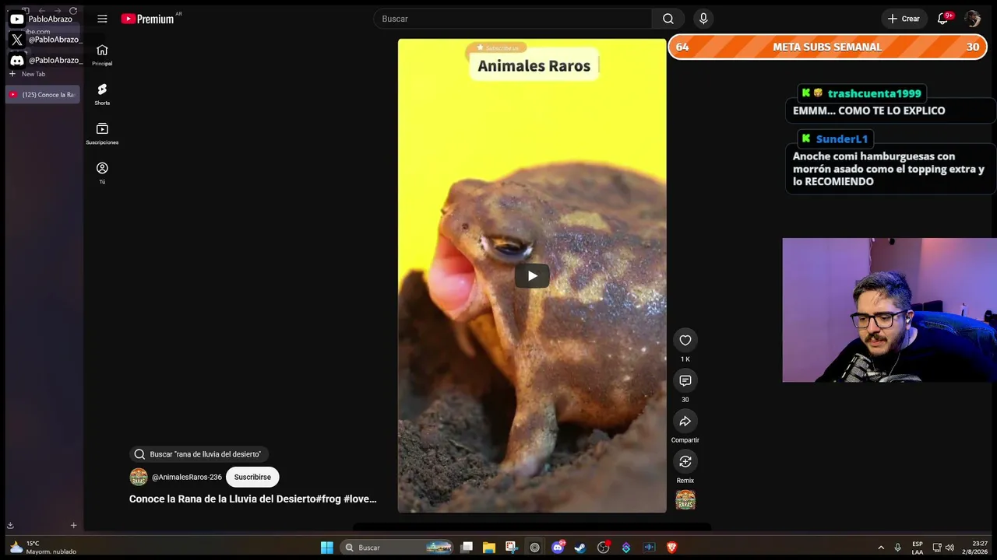
Task: Open the Short's sound source thumbnail
Action: 685,500
